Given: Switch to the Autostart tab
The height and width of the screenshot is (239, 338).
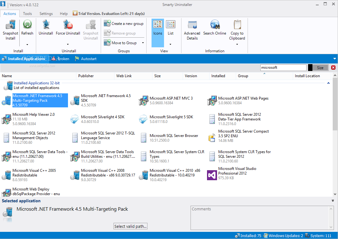Looking at the screenshot, I should pos(86,59).
